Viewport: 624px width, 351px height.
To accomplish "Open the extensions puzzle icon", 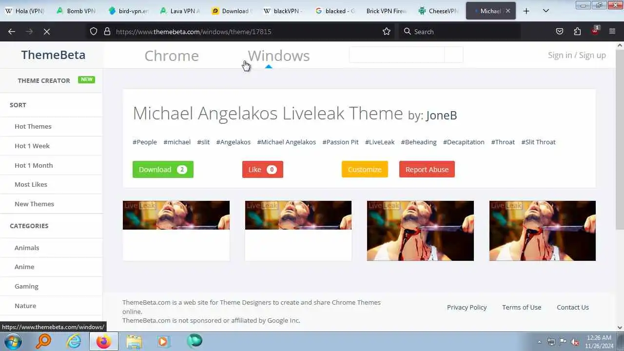I will tap(577, 31).
